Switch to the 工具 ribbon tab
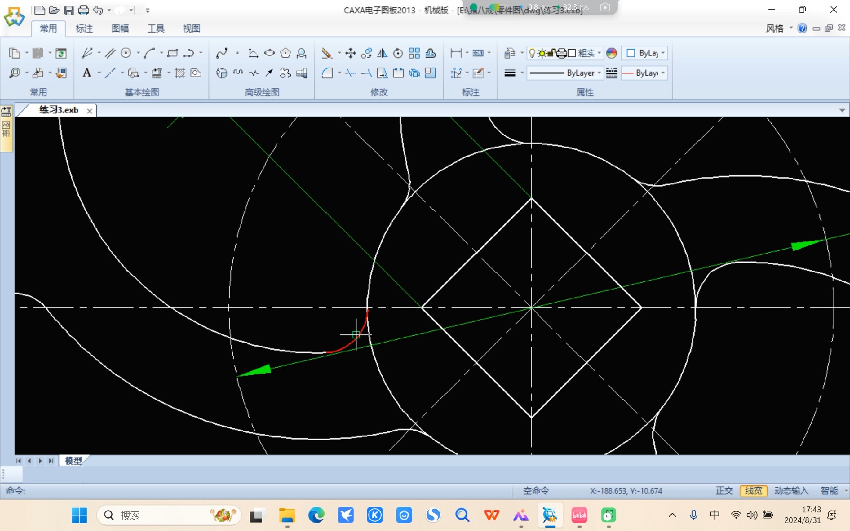850x531 pixels. (156, 29)
